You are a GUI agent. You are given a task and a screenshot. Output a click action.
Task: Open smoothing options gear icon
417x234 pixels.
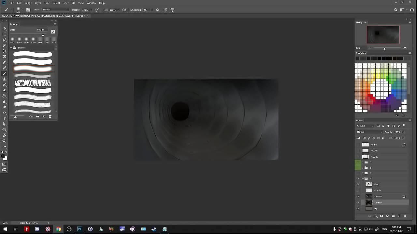pos(158,10)
